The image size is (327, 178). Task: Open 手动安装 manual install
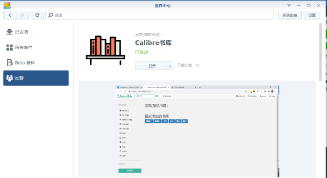(290, 15)
